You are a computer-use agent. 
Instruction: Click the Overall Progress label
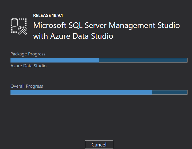click(x=27, y=86)
